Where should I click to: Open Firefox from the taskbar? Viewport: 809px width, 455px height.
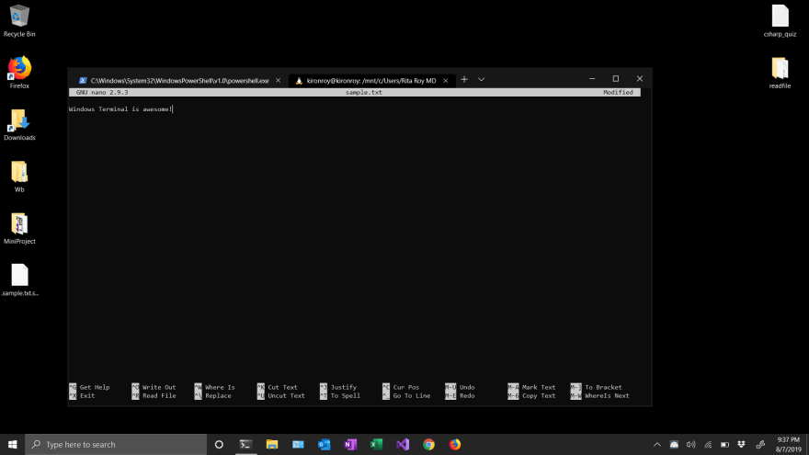454,444
